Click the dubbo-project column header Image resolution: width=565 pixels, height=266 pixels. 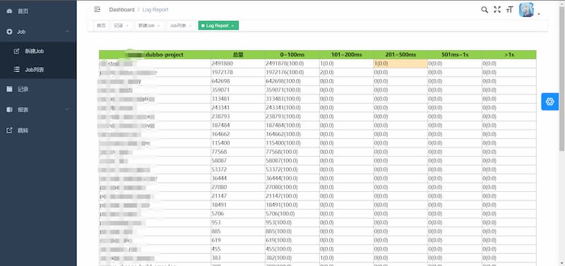155,55
